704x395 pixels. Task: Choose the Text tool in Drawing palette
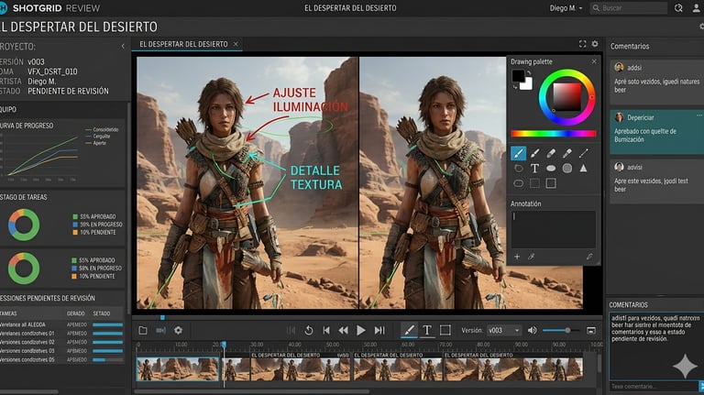coord(534,169)
